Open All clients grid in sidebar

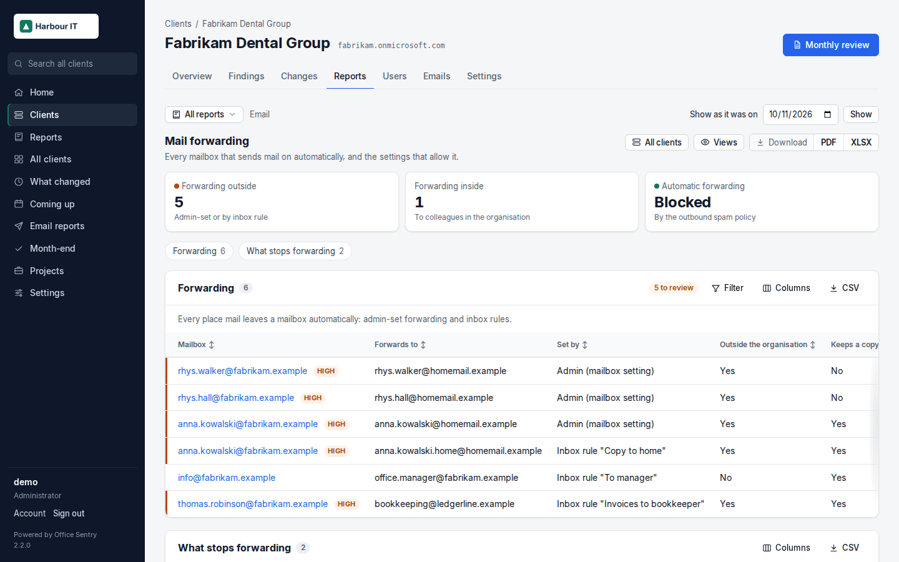pos(72,159)
